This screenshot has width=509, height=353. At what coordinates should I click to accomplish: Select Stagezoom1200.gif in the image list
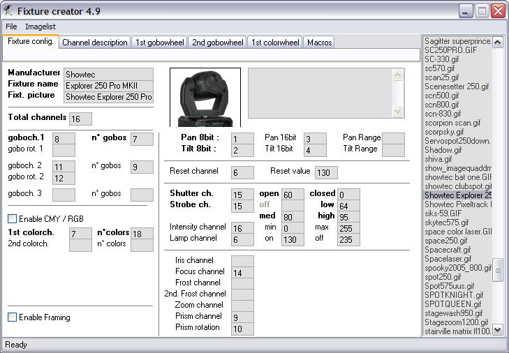[458, 322]
